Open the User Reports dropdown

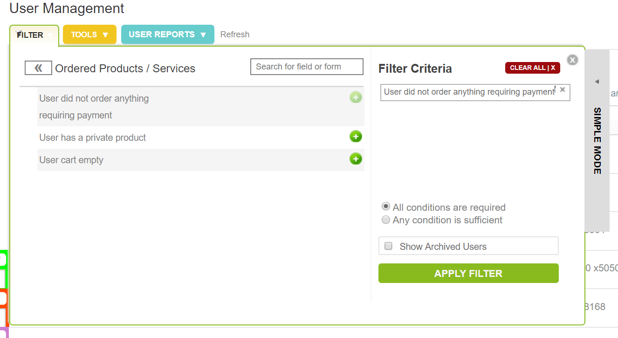[x=167, y=34]
